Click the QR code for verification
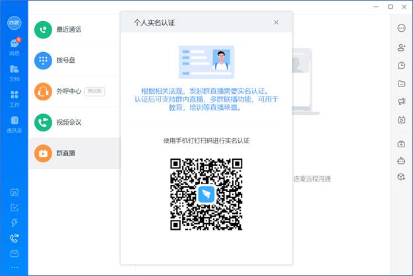 pos(206,194)
